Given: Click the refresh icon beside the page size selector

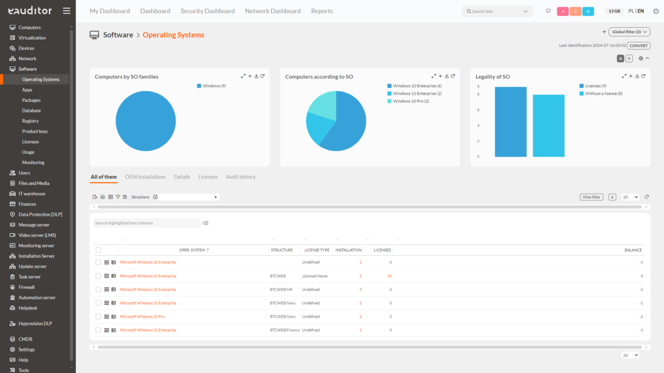Looking at the screenshot, I should (x=646, y=196).
